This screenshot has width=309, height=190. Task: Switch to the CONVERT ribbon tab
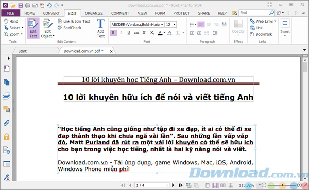click(51, 13)
